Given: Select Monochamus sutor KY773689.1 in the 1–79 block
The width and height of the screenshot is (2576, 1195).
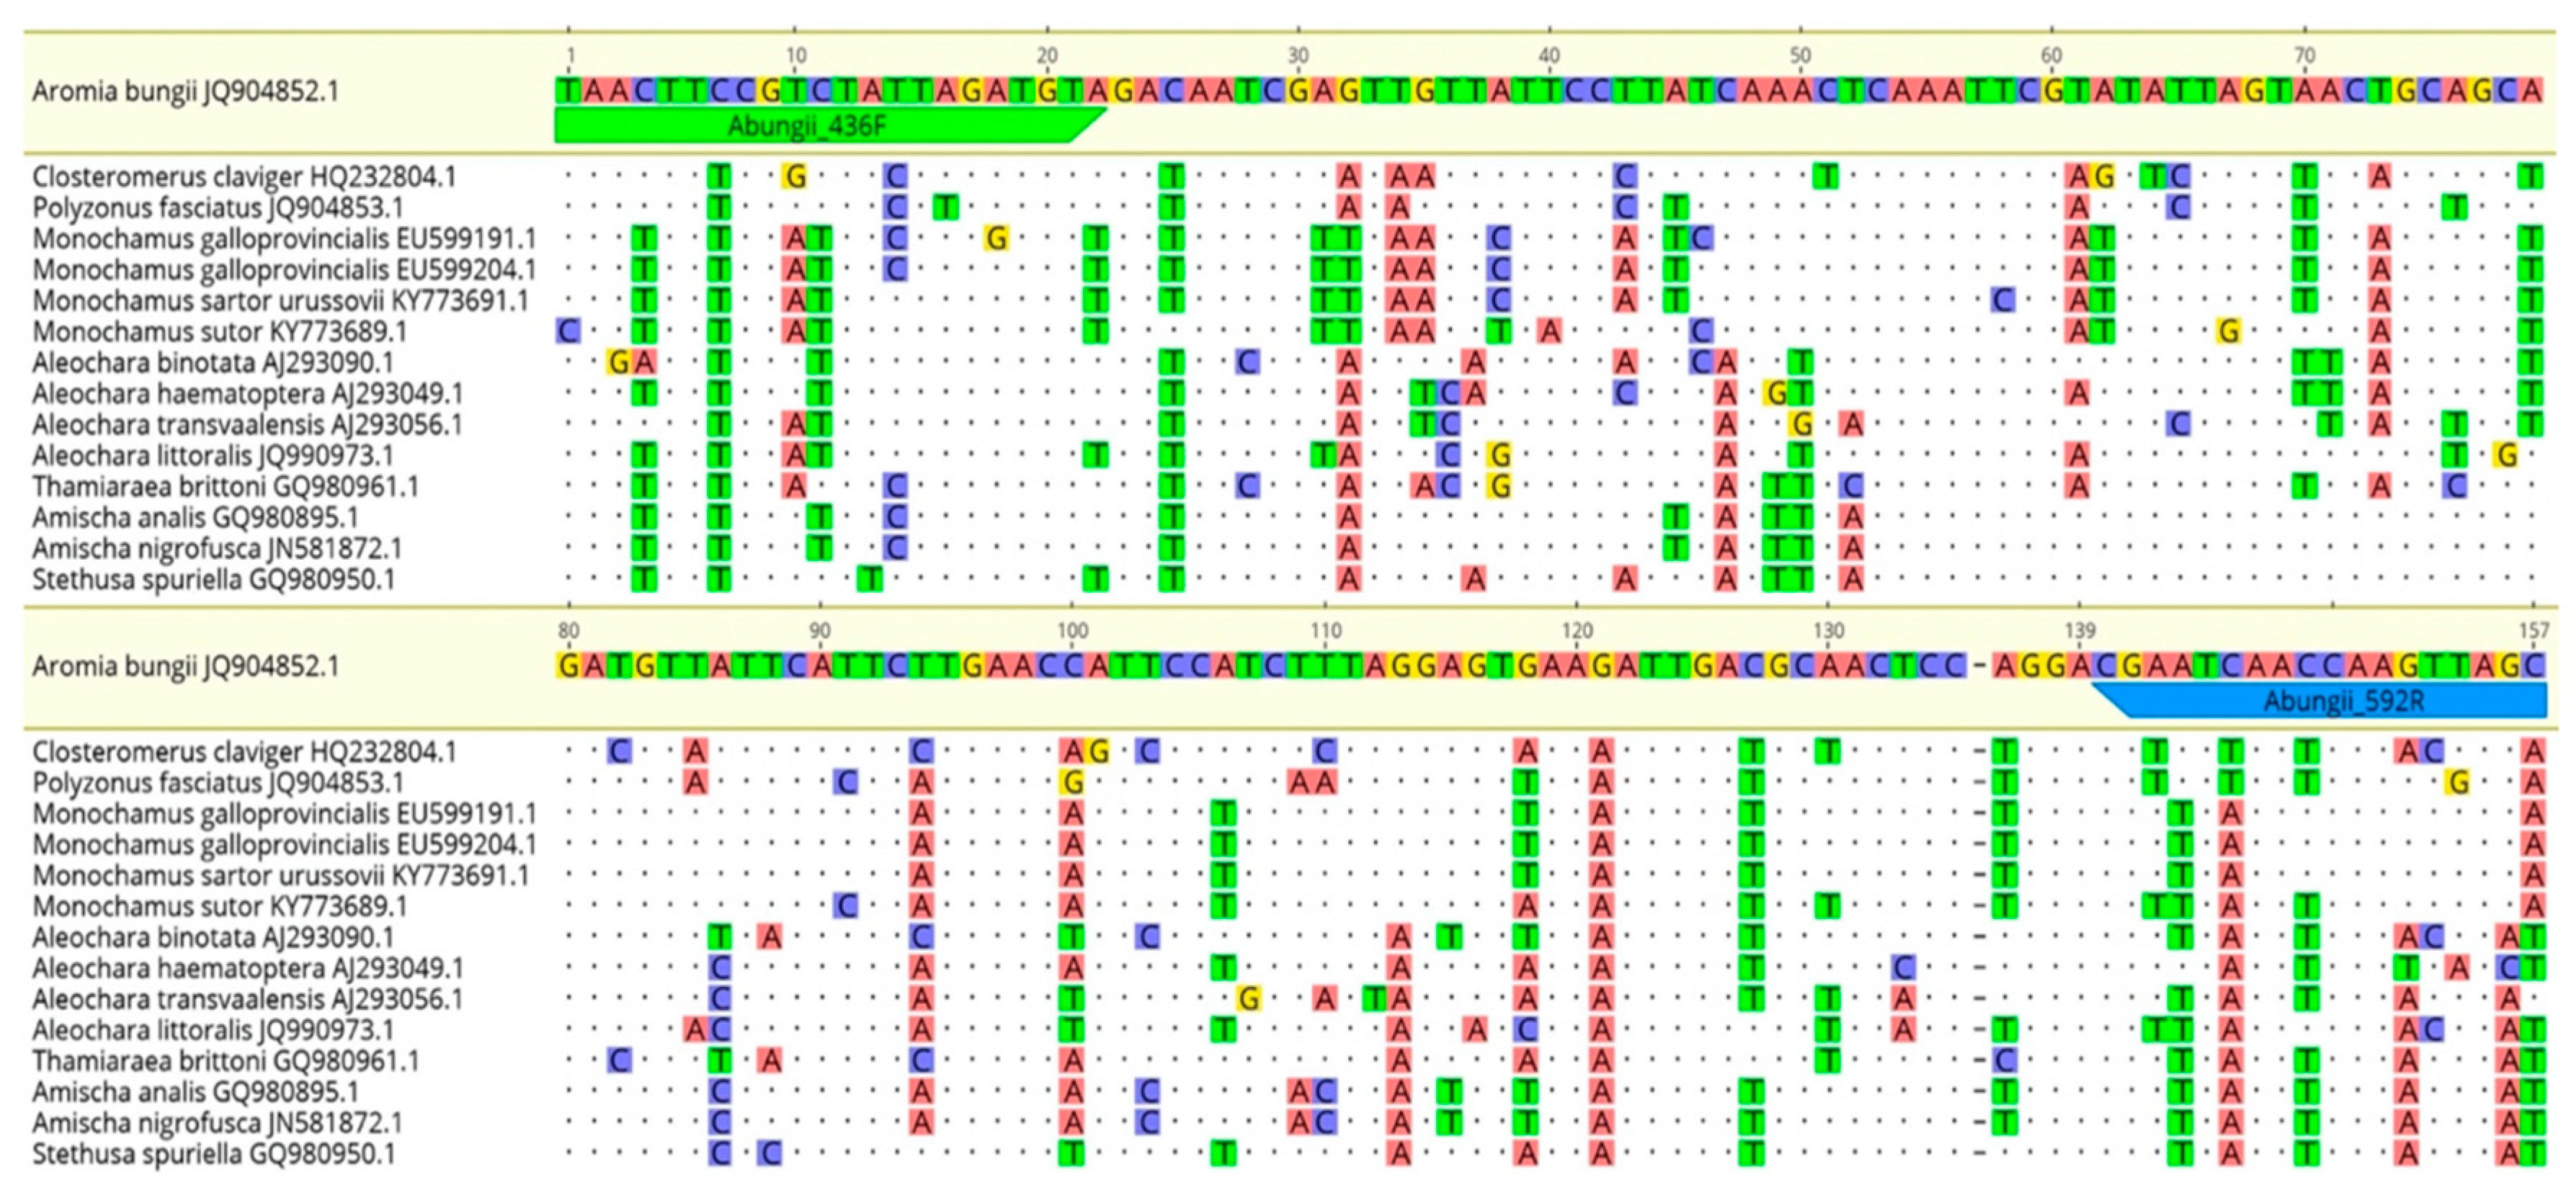Looking at the screenshot, I should pos(219,332).
